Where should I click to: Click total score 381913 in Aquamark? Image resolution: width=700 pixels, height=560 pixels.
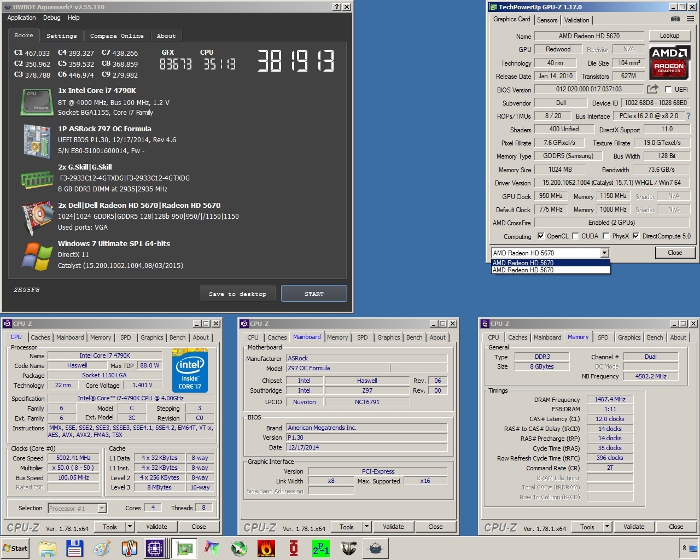pyautogui.click(x=296, y=61)
